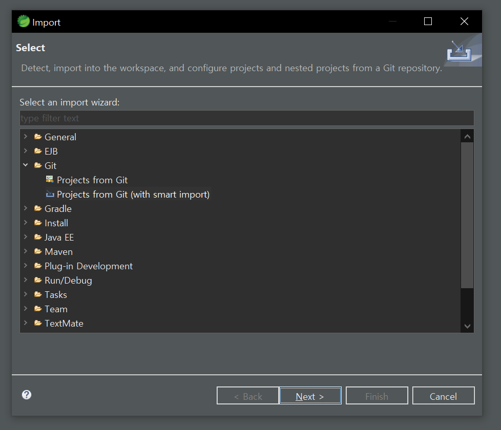Expand the TextMate category
This screenshot has width=501, height=430.
26,323
